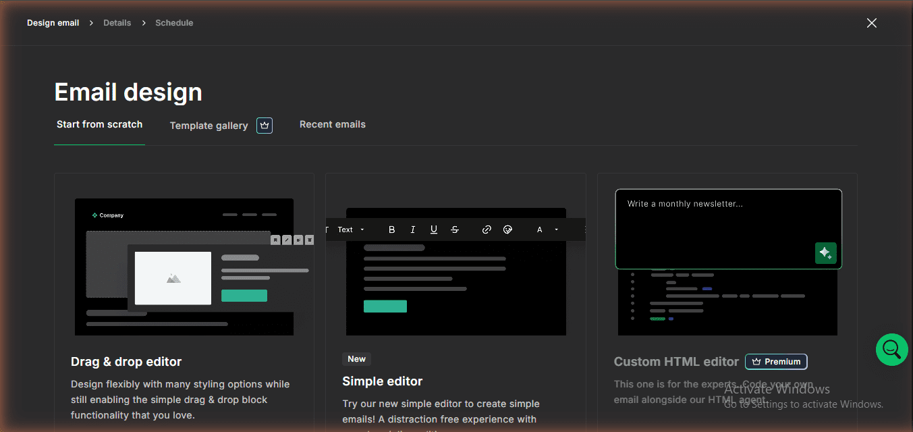Click the Write a monthly newsletter prompt field

[729, 229]
